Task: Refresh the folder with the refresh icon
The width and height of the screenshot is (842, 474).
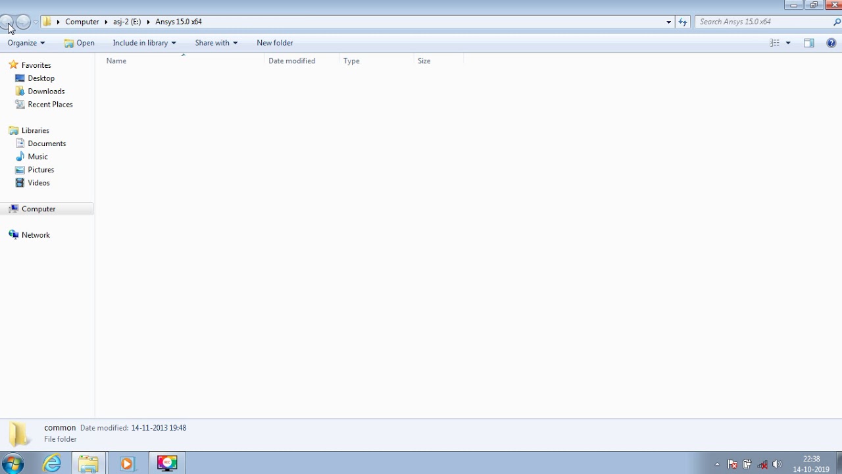Action: pos(683,22)
